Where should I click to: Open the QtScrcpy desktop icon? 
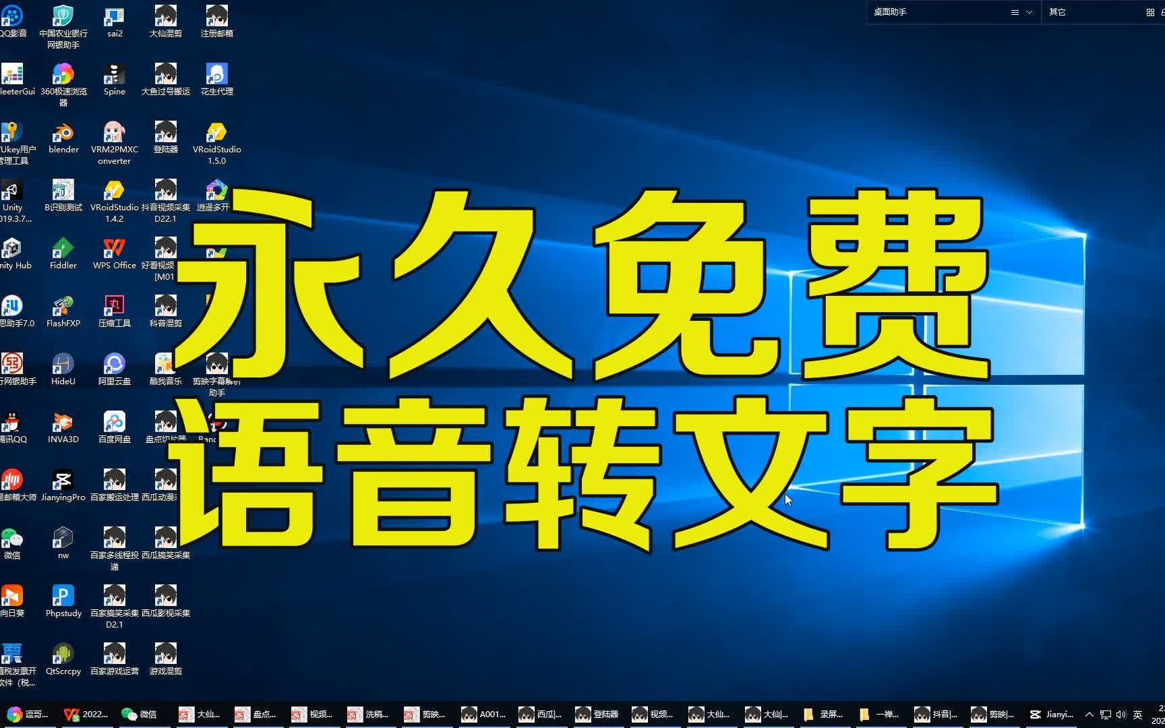point(63,660)
